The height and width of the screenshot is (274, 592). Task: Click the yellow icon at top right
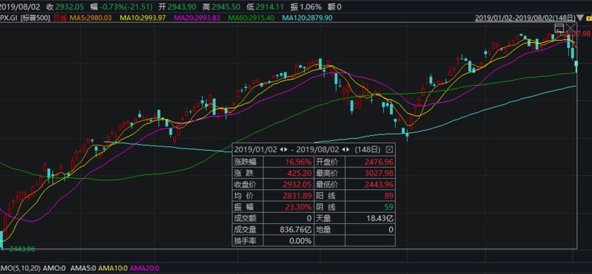click(588, 18)
